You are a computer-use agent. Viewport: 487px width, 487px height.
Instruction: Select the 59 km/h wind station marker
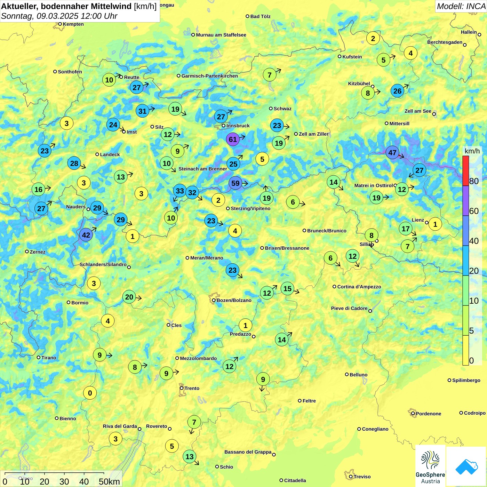coord(235,183)
